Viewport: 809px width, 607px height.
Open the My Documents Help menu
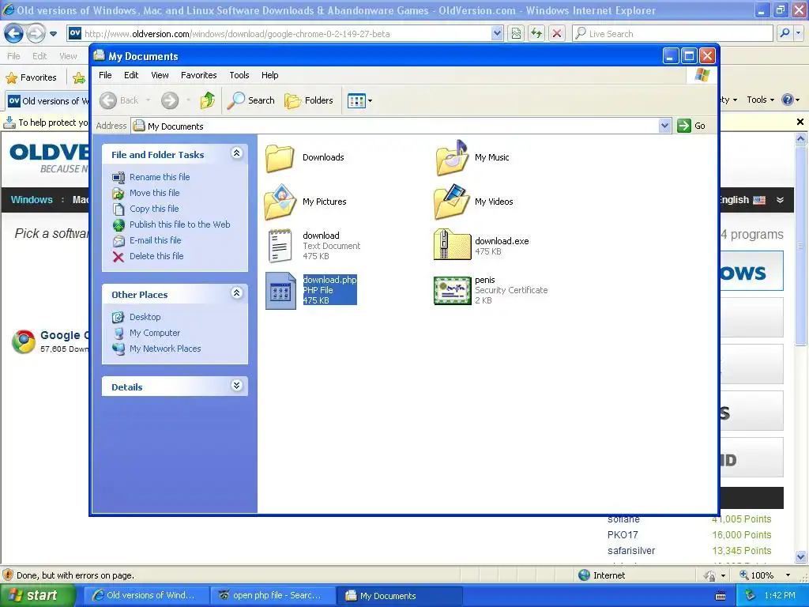270,75
